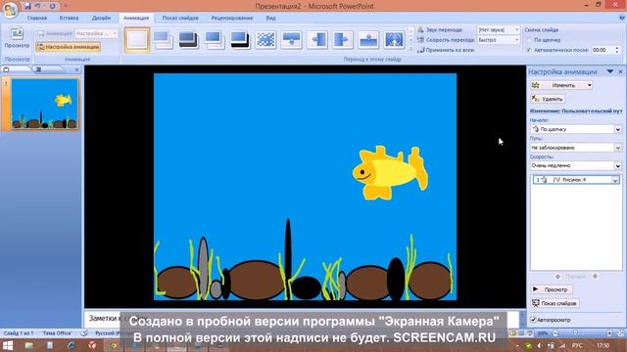Select the wipe up transition effect
Image resolution: width=627 pixels, height=352 pixels.
pyautogui.click(x=368, y=39)
